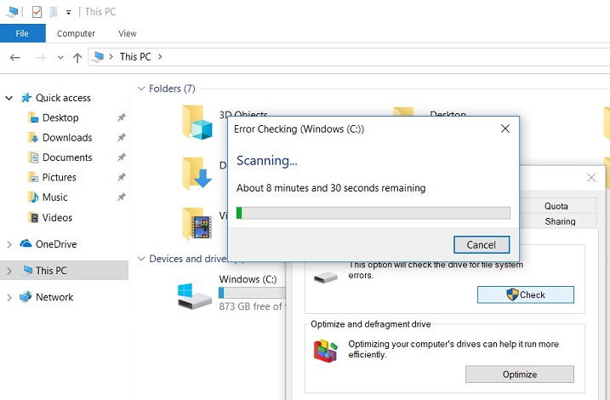This screenshot has width=610, height=400.
Task: Go back using the back arrow
Action: 14,58
